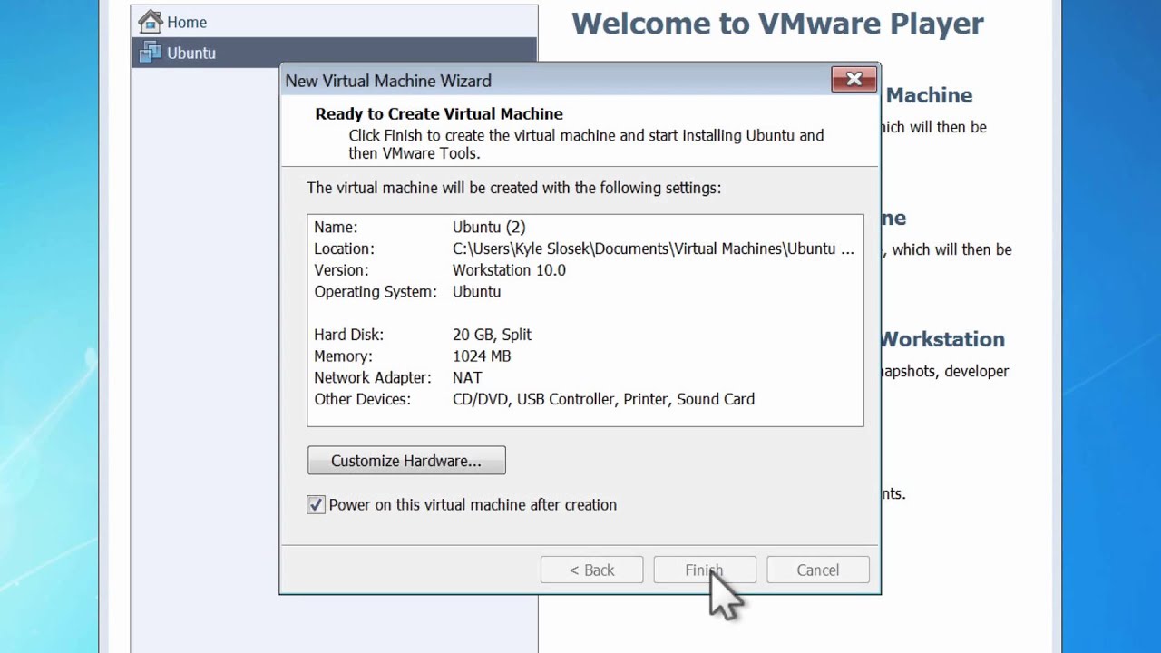1161x653 pixels.
Task: Click the Memory value 1024 MB
Action: [x=482, y=356]
